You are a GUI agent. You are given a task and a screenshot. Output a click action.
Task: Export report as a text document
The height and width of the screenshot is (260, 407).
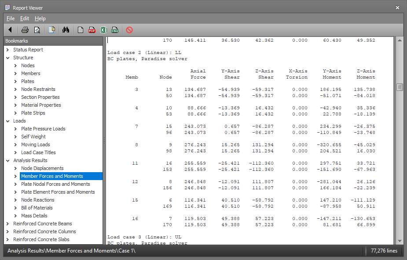pyautogui.click(x=81, y=30)
